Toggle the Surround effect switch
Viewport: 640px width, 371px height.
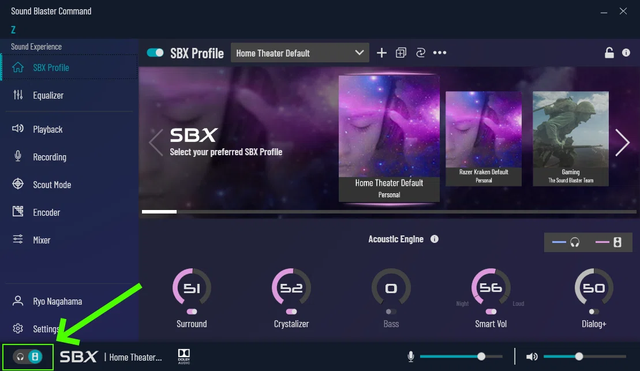pos(192,312)
